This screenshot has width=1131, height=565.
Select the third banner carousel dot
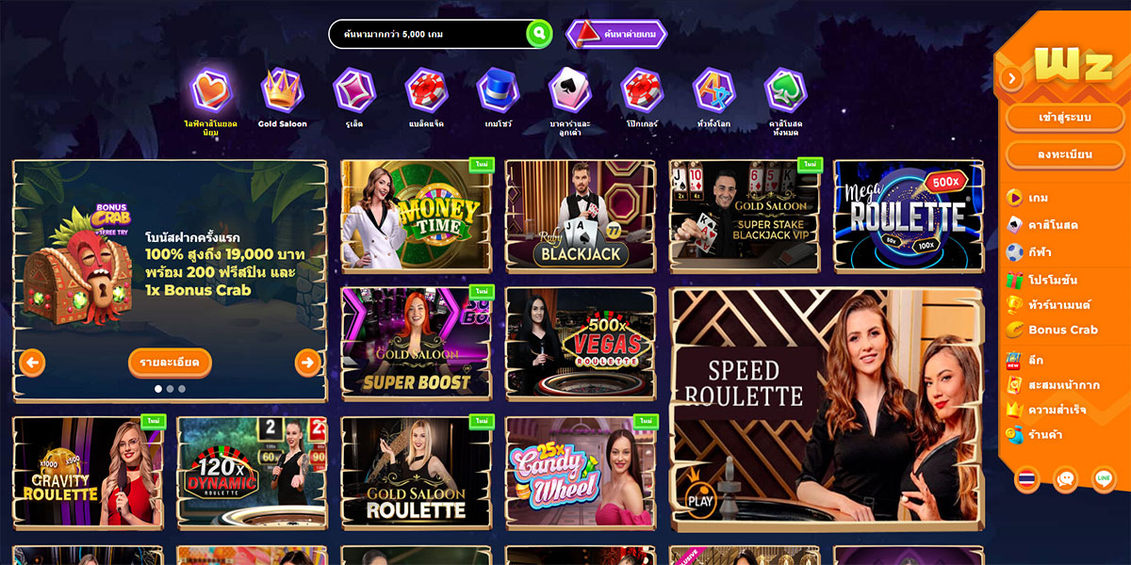(x=182, y=388)
